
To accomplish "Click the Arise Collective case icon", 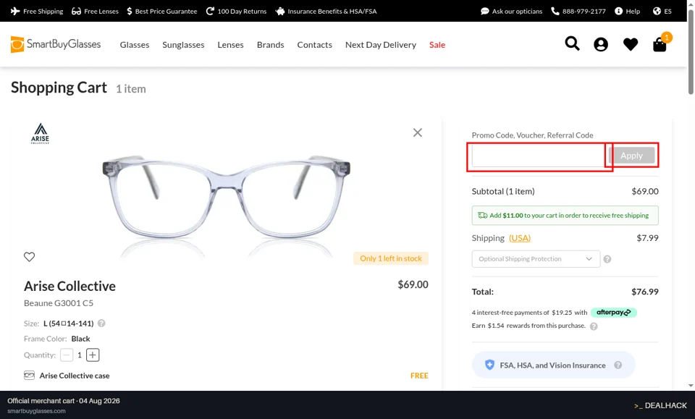I will pyautogui.click(x=29, y=376).
